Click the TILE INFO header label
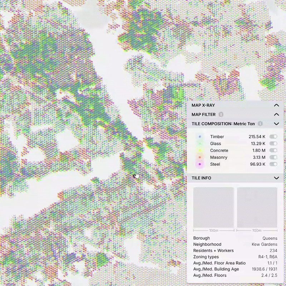The width and height of the screenshot is (286, 286). (201, 178)
